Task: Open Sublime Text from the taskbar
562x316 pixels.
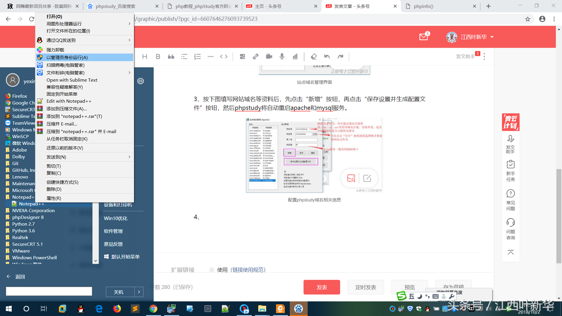Action: (135, 309)
